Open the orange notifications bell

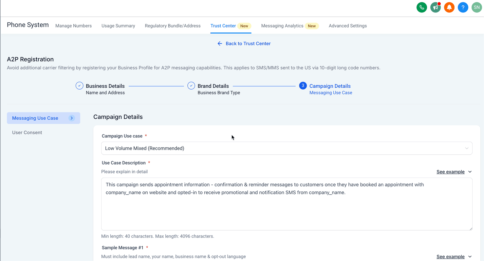[x=449, y=8]
